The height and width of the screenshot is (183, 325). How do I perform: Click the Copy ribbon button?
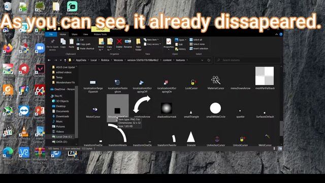[x=63, y=44]
